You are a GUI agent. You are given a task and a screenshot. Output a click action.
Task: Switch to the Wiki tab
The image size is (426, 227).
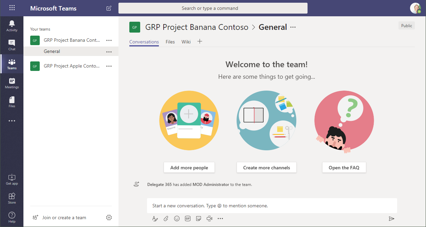[x=186, y=42]
